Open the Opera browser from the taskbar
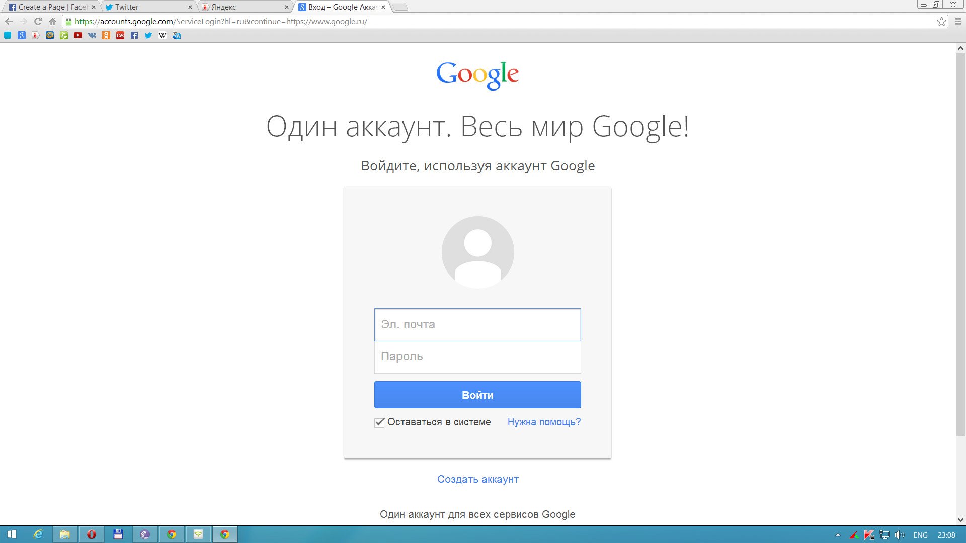The width and height of the screenshot is (966, 543). tap(92, 534)
